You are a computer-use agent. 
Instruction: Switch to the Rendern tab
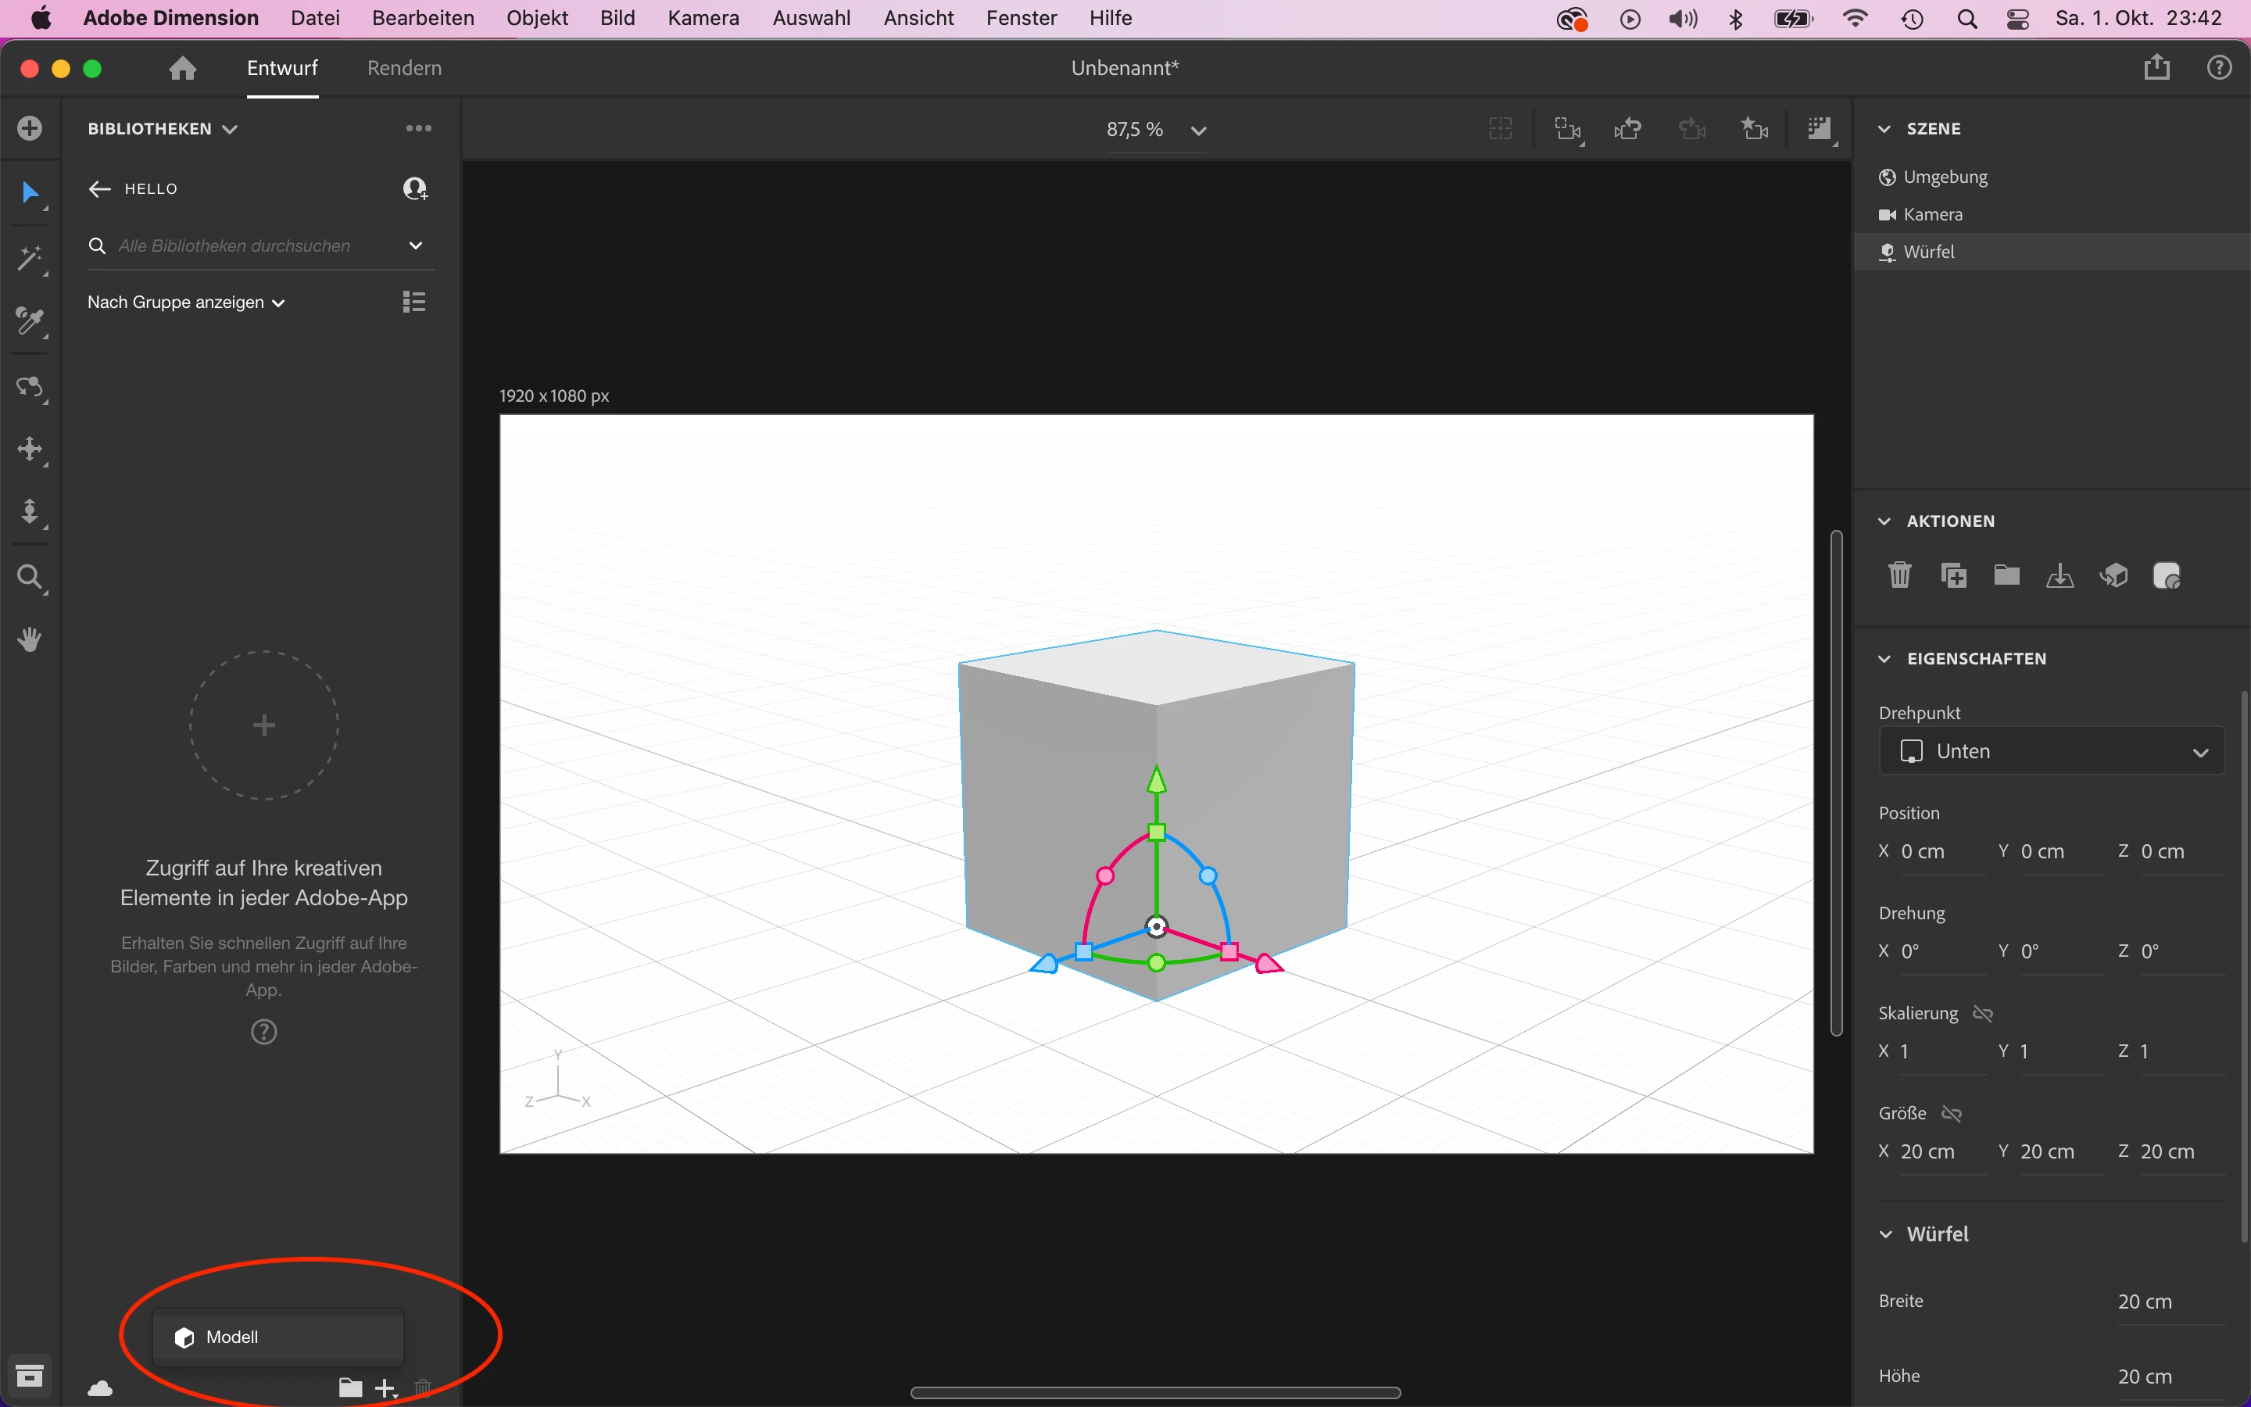pyautogui.click(x=403, y=68)
